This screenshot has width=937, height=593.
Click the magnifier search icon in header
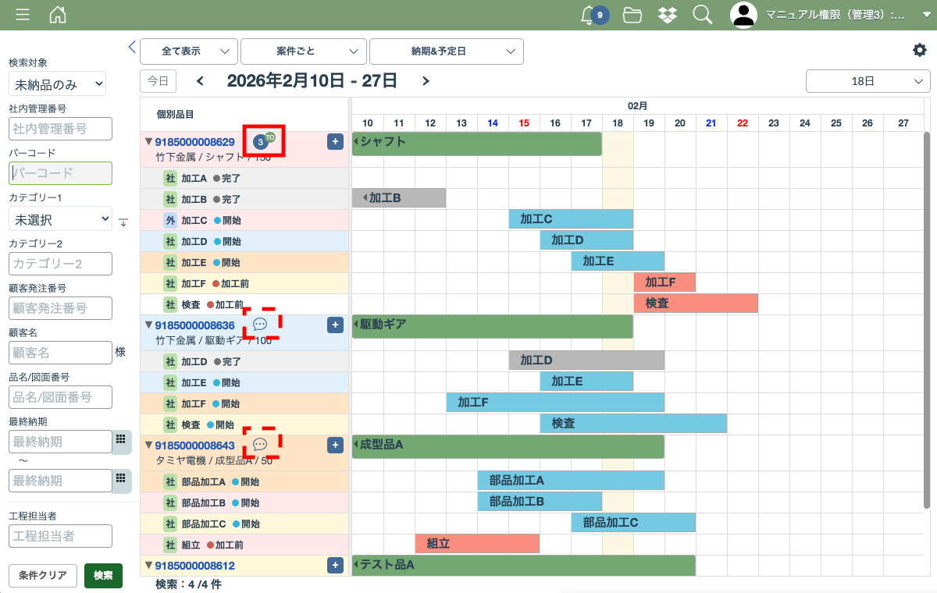pyautogui.click(x=702, y=15)
